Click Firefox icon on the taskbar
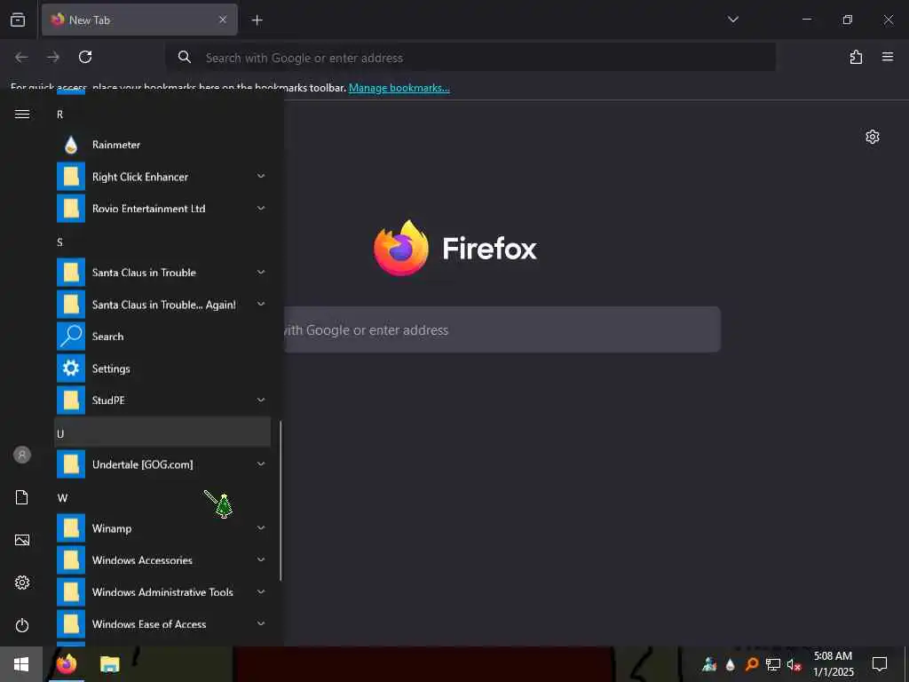 tap(67, 664)
